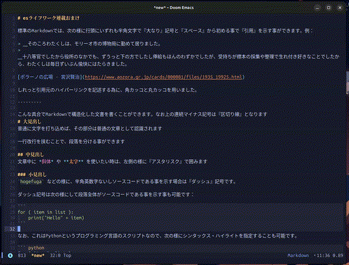Click the horizontal rule dashes line

coord(29,103)
